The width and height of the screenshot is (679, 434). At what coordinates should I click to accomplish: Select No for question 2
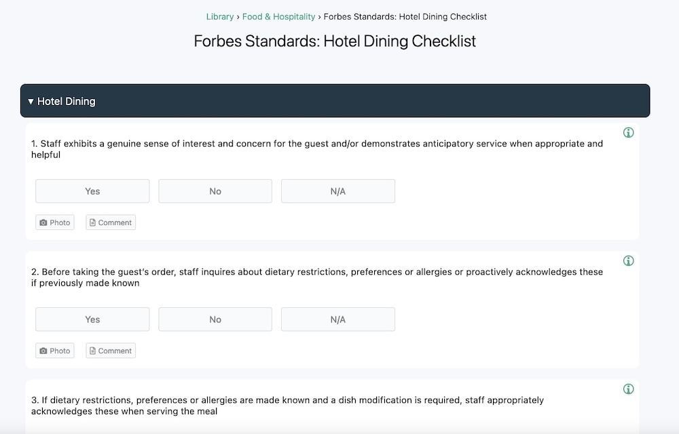pos(215,319)
